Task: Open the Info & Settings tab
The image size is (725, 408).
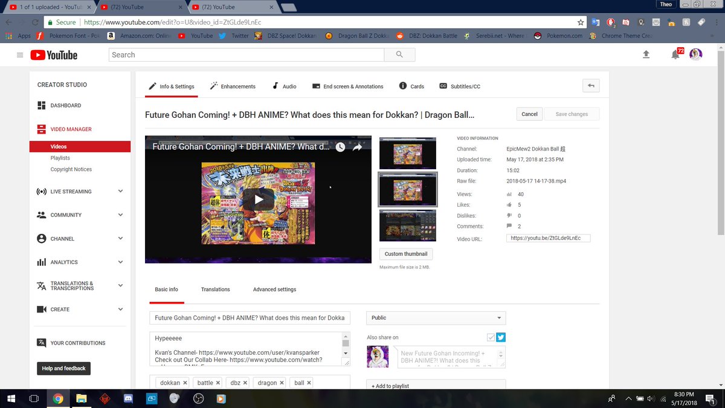Action: (172, 86)
